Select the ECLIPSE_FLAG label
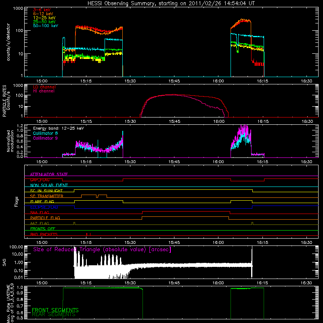Image resolution: width=323 pixels, height=323 pixels. pyautogui.click(x=44, y=207)
